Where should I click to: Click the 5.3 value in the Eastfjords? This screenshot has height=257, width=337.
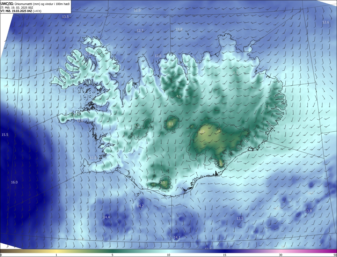(267, 107)
